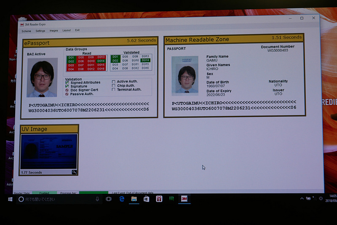
Task: Click the Exit menu item
Action: pos(78,30)
